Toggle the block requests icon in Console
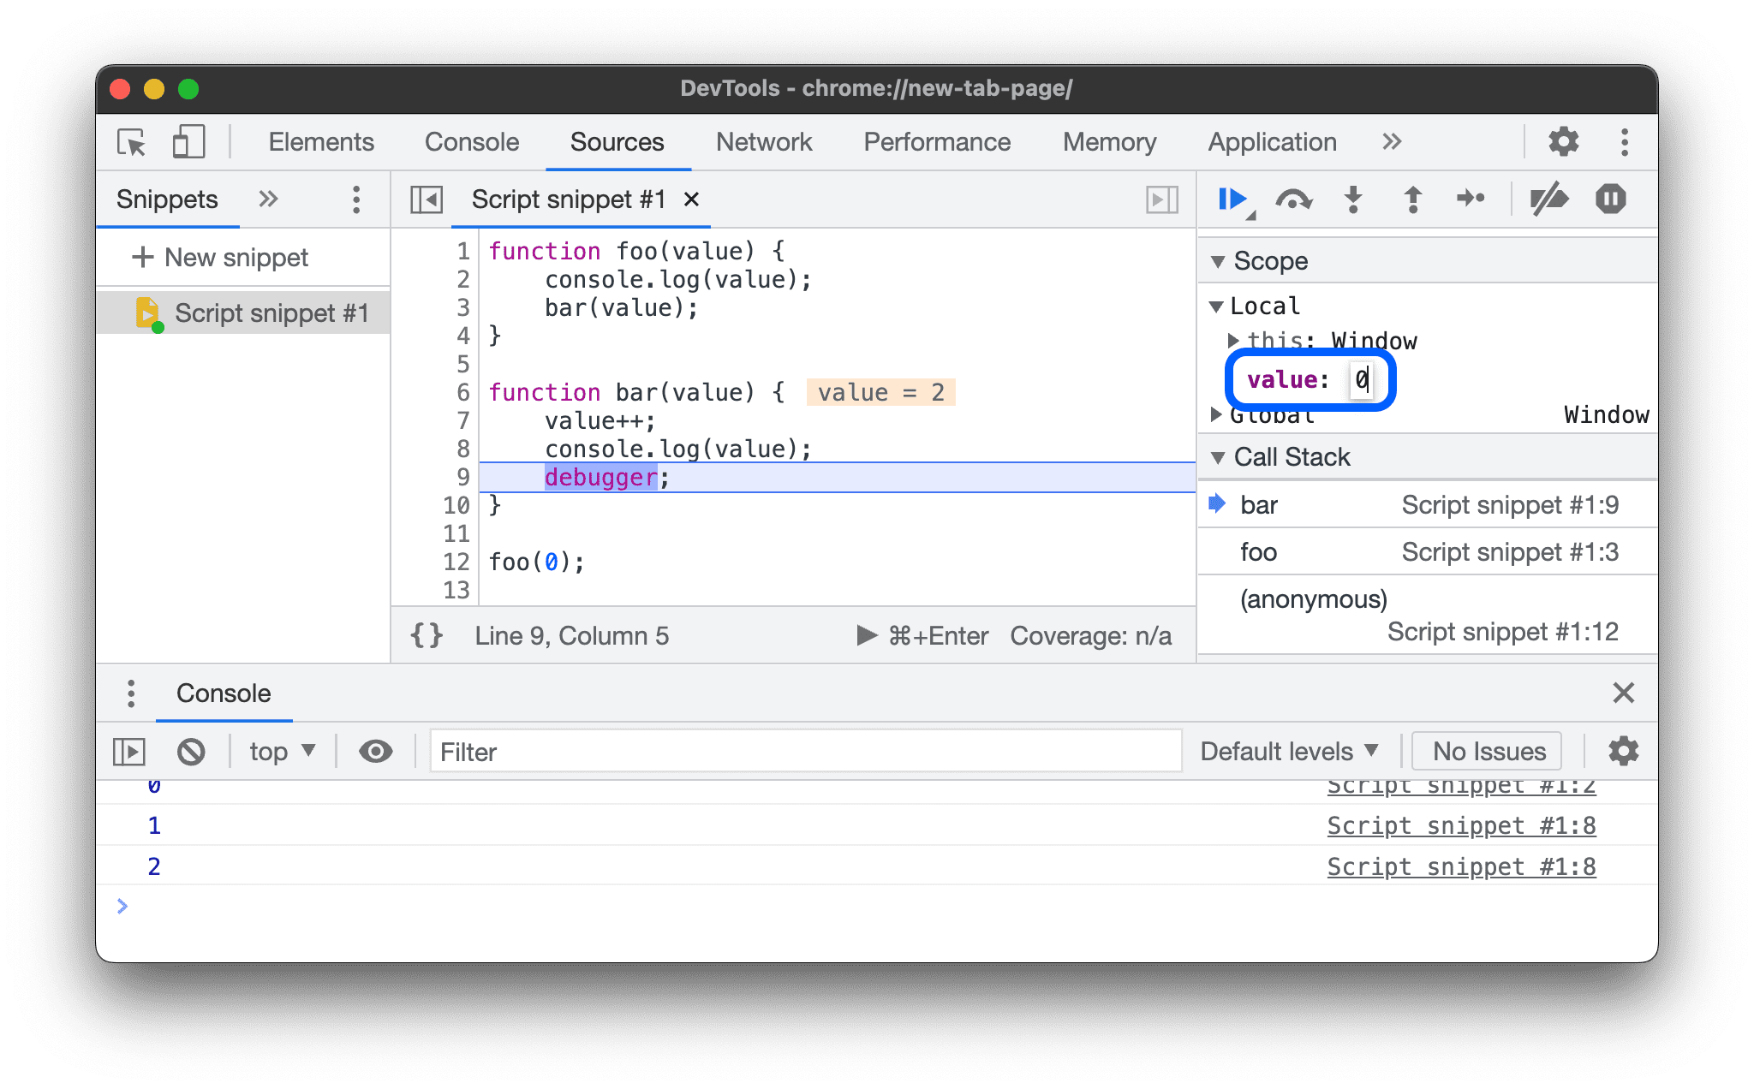 pos(194,750)
